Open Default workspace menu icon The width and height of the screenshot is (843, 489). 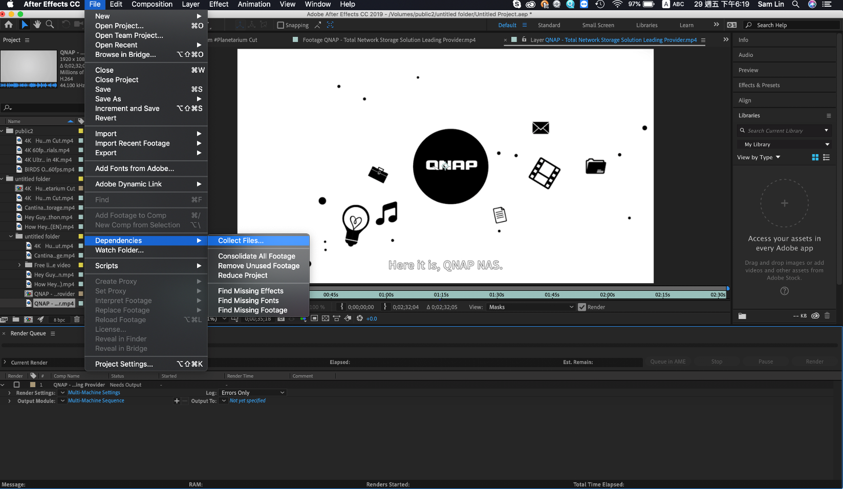click(x=524, y=25)
